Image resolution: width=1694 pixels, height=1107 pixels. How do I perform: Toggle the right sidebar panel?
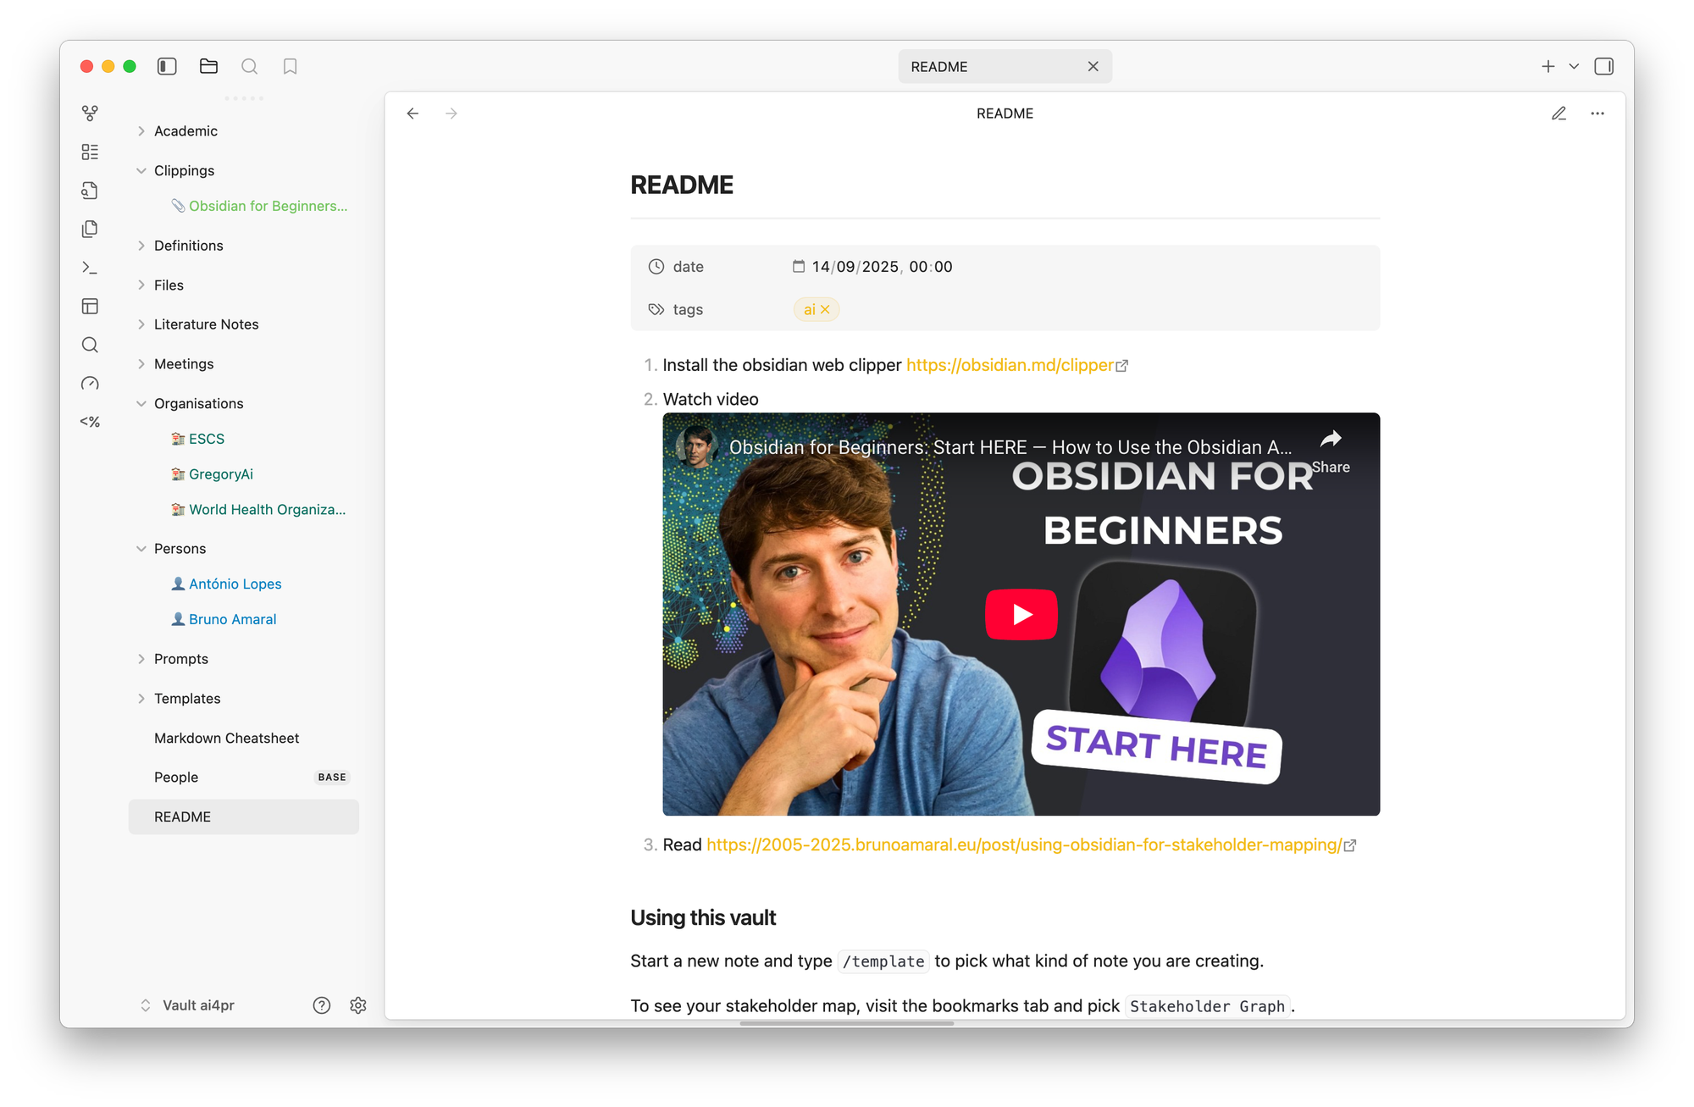1603,66
